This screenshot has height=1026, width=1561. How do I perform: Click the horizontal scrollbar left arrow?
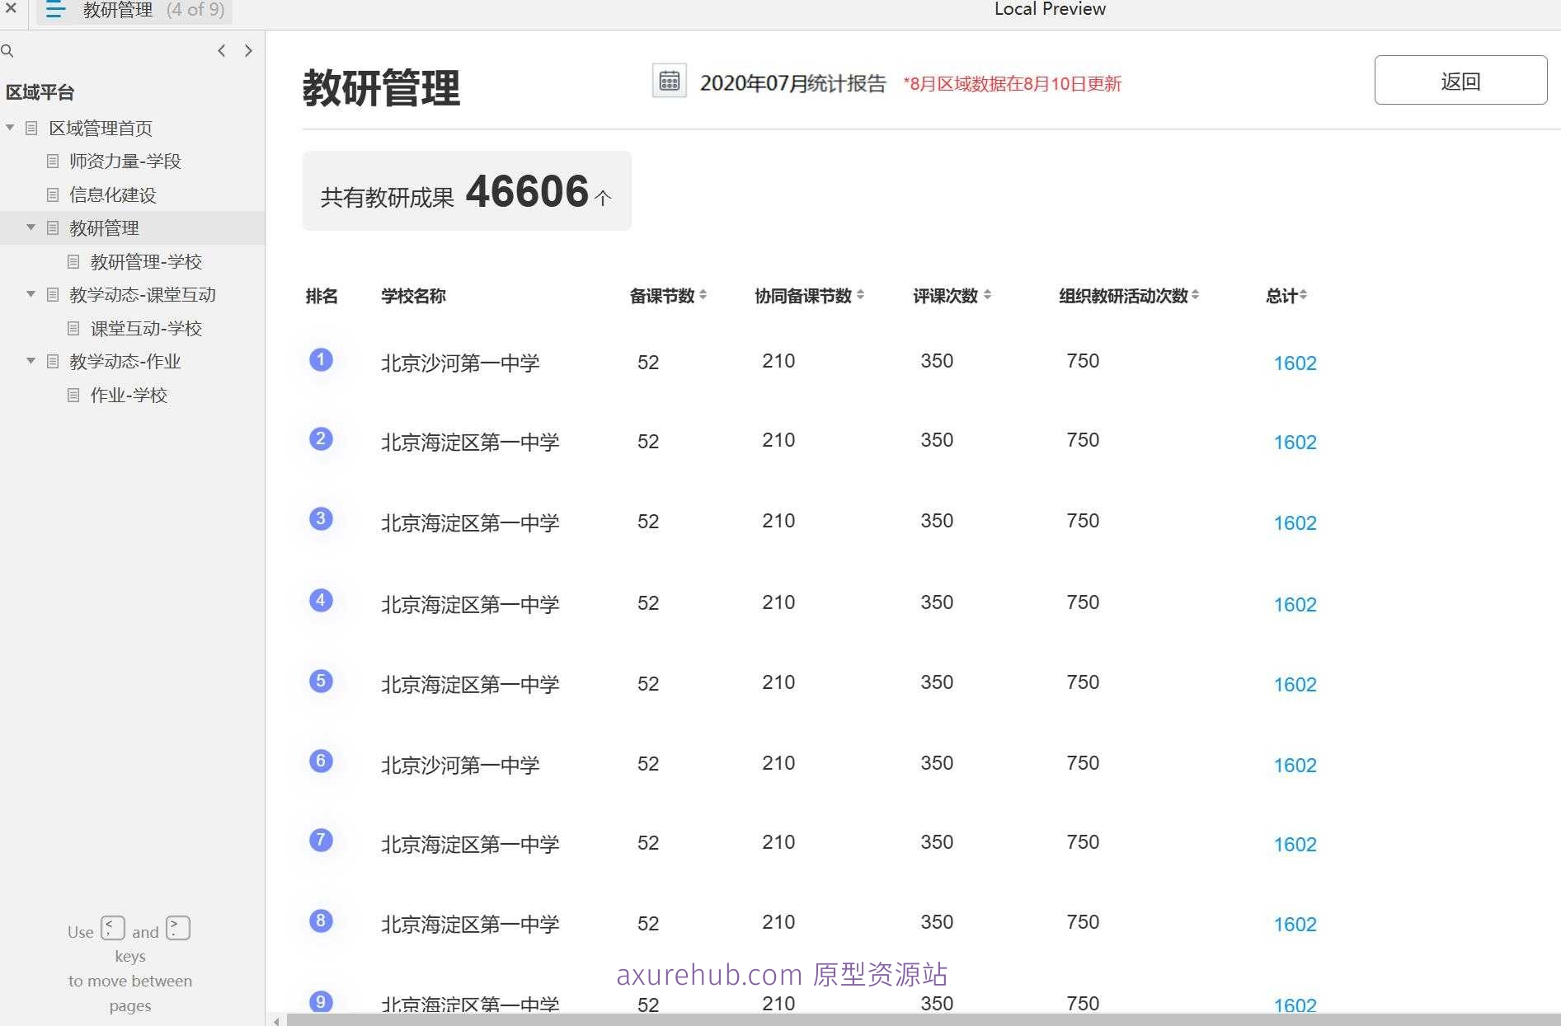[x=276, y=1020]
